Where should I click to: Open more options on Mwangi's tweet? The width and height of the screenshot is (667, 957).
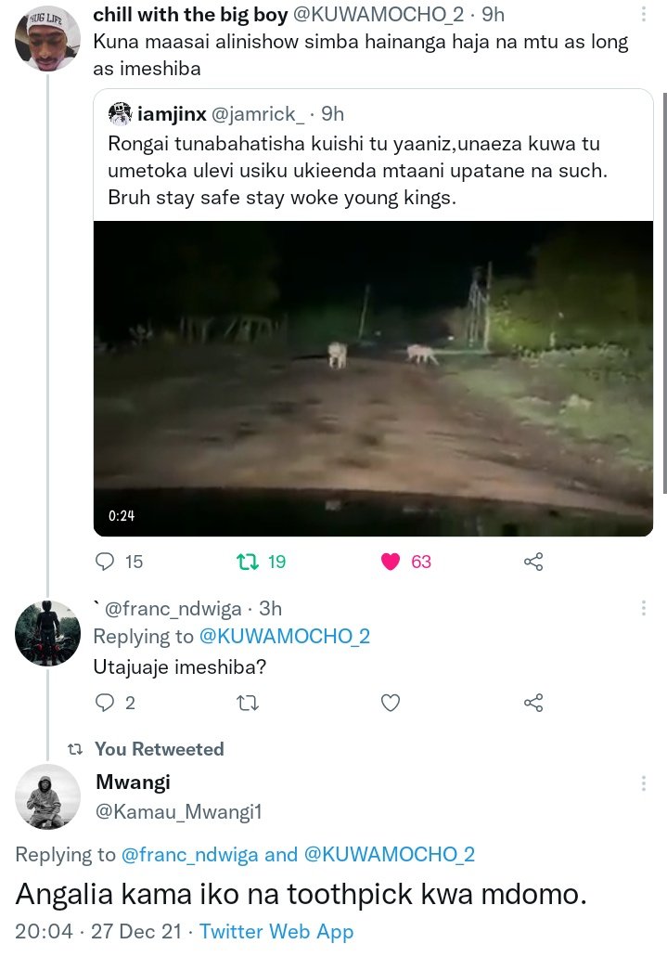644,783
